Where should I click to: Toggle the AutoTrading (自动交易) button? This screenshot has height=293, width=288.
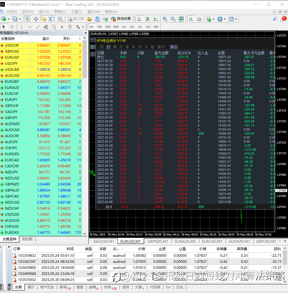(121, 19)
